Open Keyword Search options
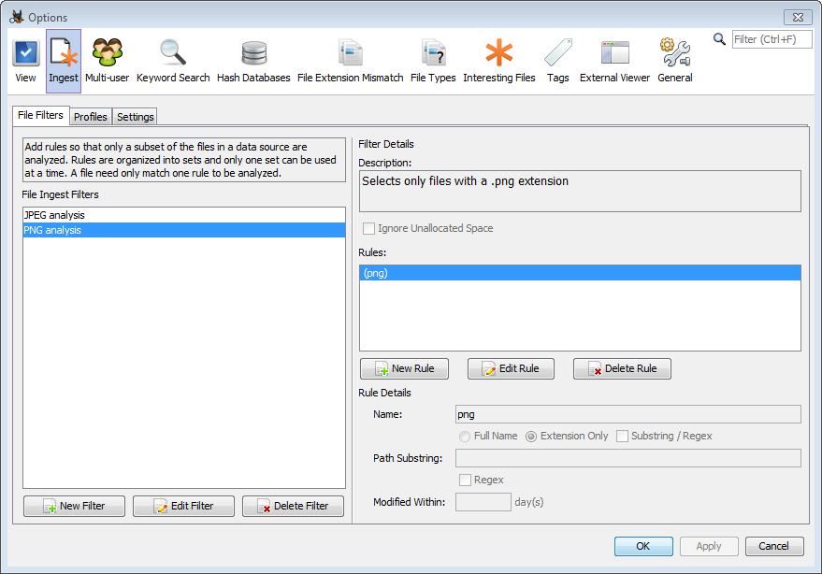This screenshot has width=822, height=574. tap(173, 61)
